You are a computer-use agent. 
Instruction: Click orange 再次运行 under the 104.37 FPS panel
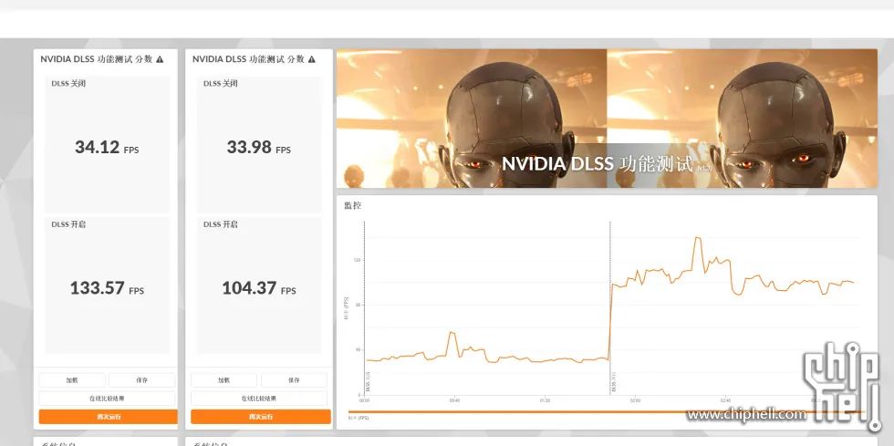pos(261,417)
